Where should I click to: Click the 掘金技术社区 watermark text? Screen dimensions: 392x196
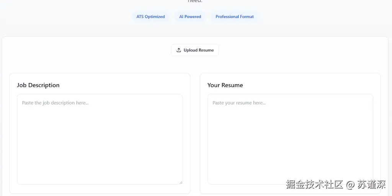(x=315, y=184)
